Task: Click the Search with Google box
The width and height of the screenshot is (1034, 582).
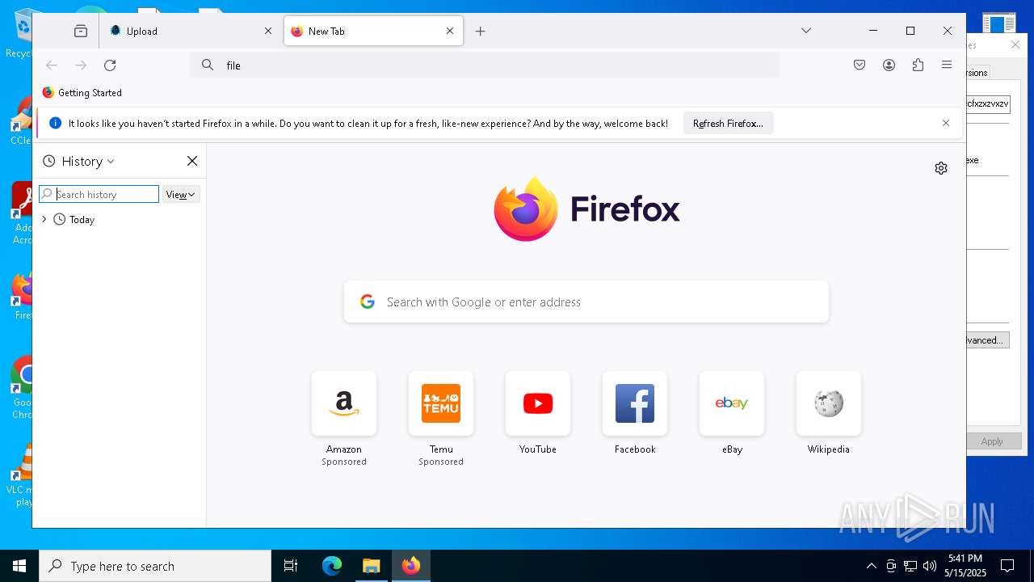Action: pos(586,302)
